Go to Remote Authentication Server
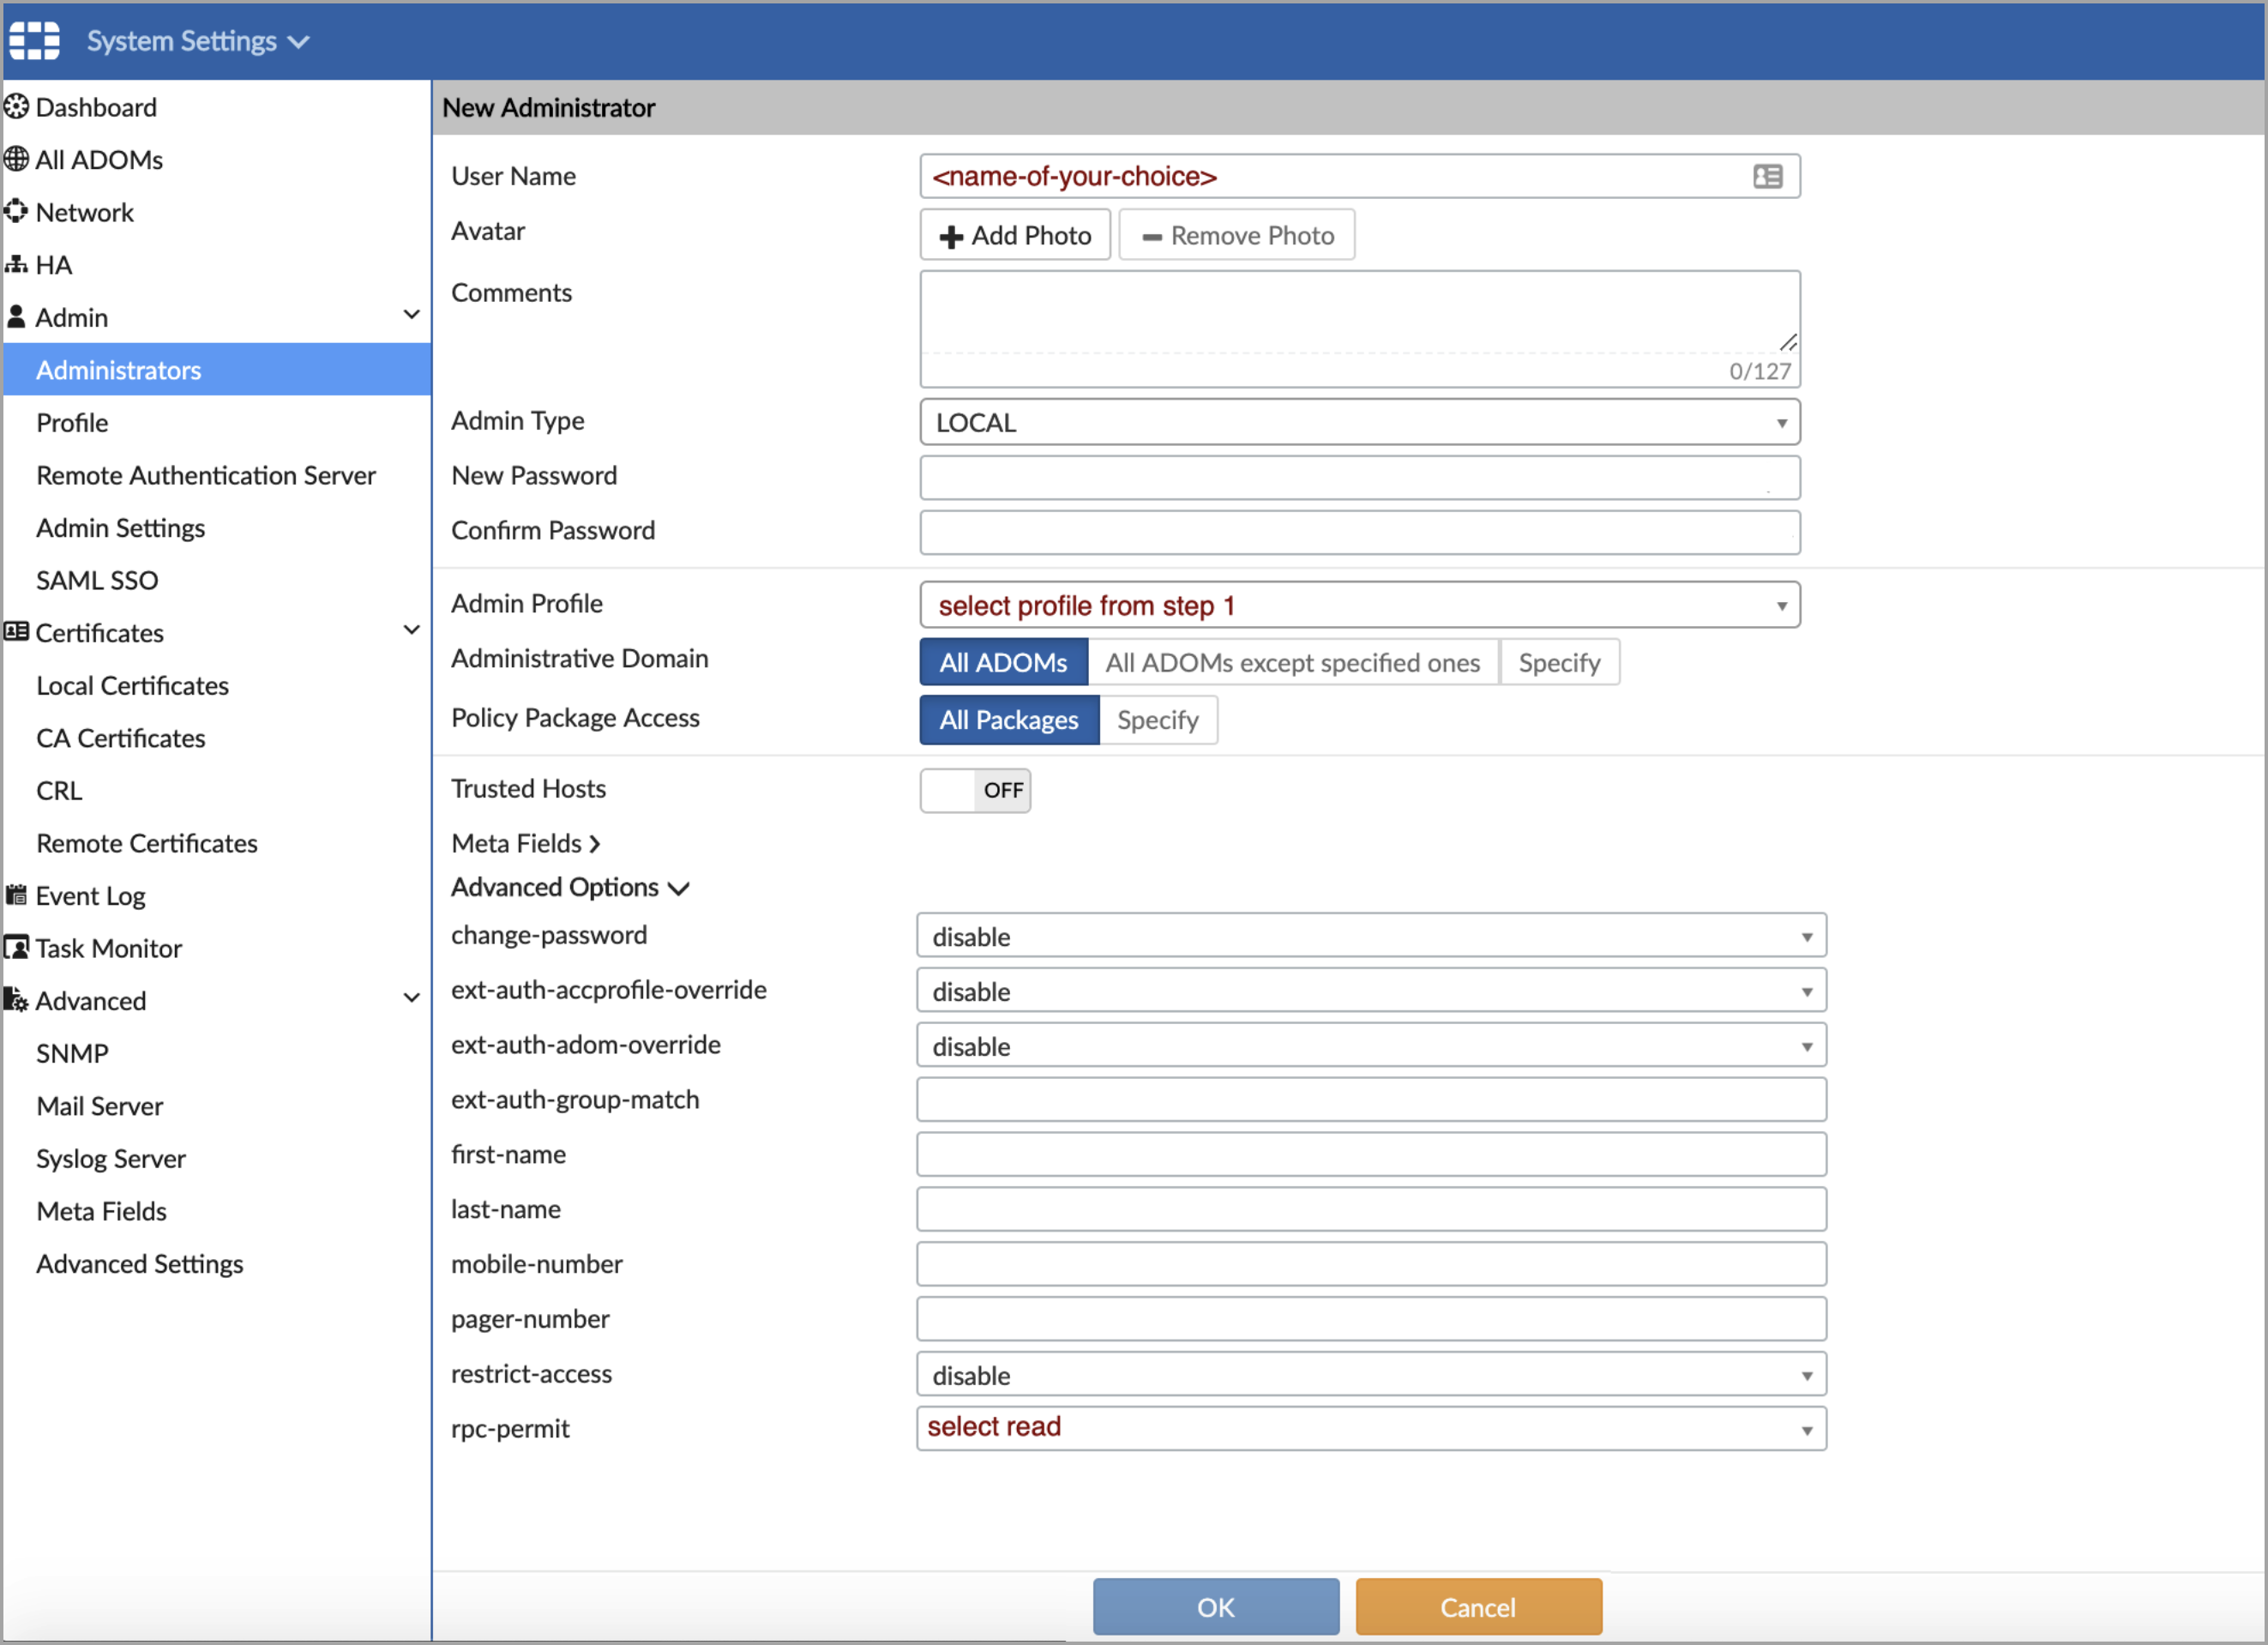Screen dimensions: 2268x1645 [206, 475]
